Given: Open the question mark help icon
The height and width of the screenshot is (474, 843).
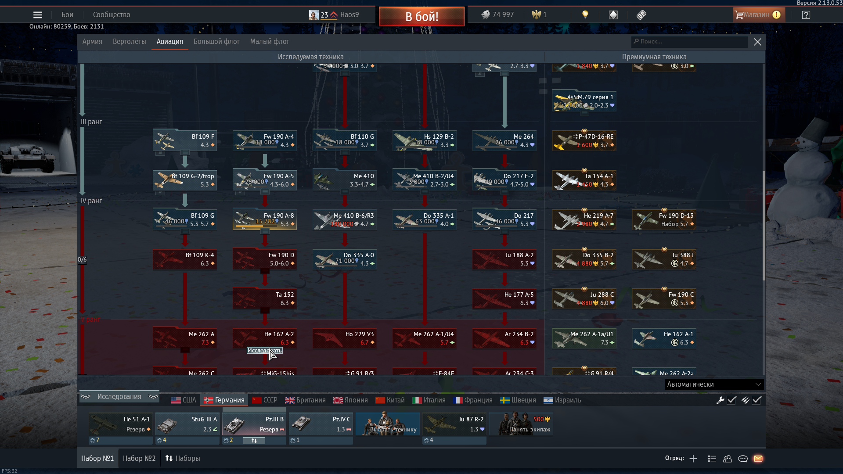Looking at the screenshot, I should tap(806, 15).
